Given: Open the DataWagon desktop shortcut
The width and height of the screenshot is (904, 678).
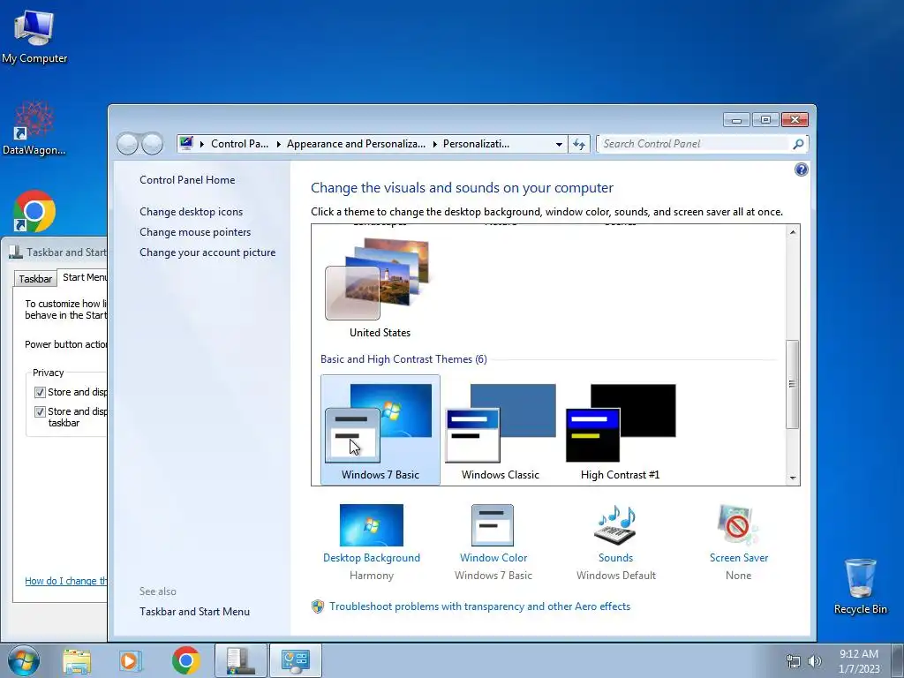Looking at the screenshot, I should 34,128.
